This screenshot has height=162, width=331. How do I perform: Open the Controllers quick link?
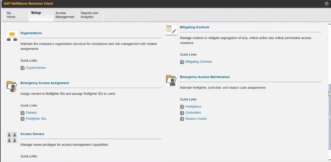[x=193, y=113]
